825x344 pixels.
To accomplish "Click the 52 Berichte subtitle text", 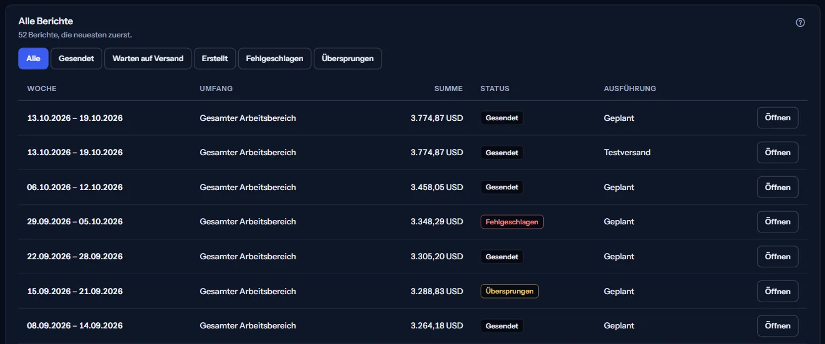I will (x=75, y=35).
